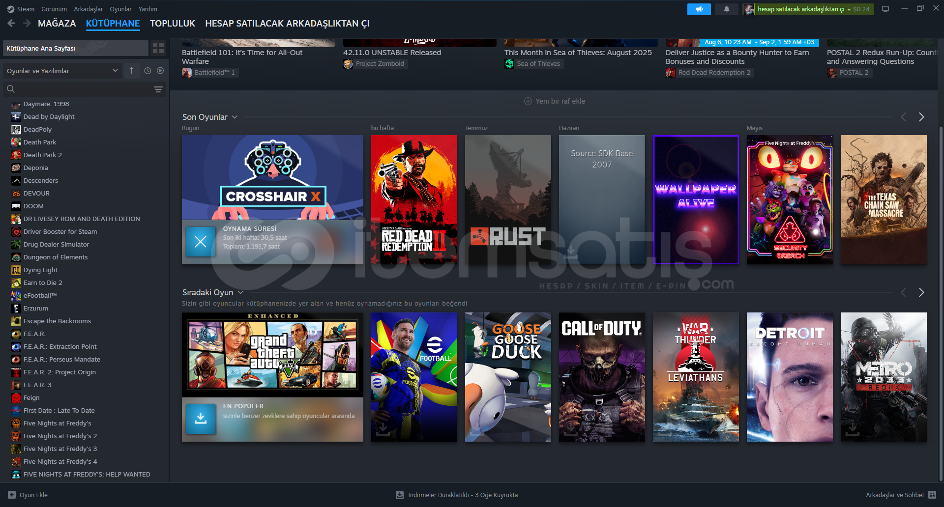Select the Wallpaper Alive cover
This screenshot has width=944, height=507.
[696, 199]
